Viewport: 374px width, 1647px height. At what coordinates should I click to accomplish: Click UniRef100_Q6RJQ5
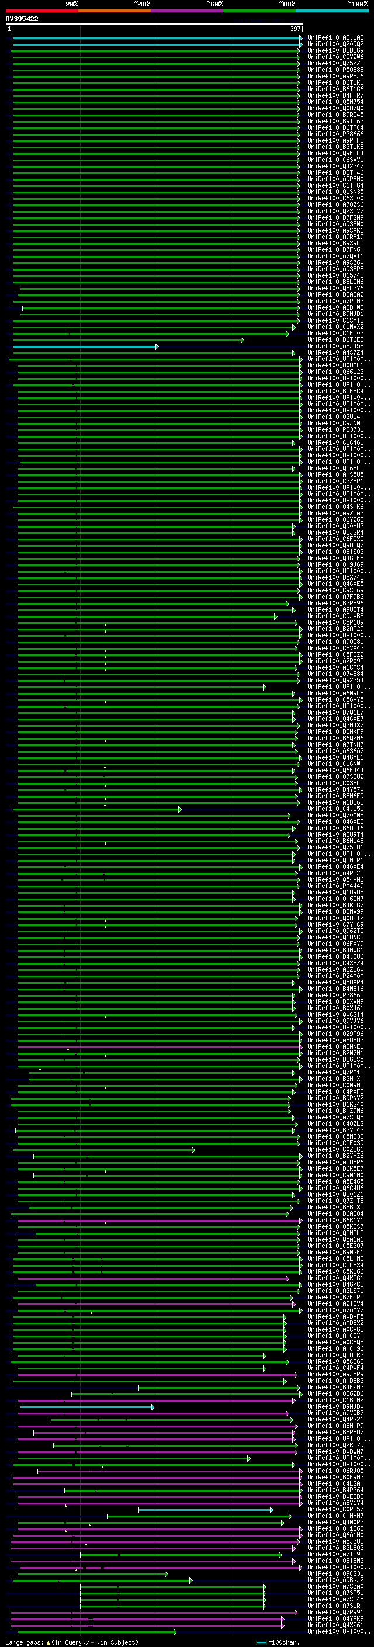(x=335, y=1471)
